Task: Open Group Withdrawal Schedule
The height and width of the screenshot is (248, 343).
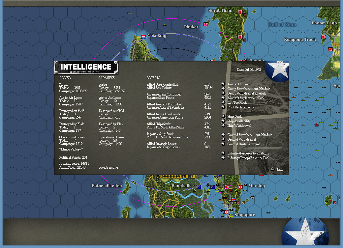Action: click(247, 93)
